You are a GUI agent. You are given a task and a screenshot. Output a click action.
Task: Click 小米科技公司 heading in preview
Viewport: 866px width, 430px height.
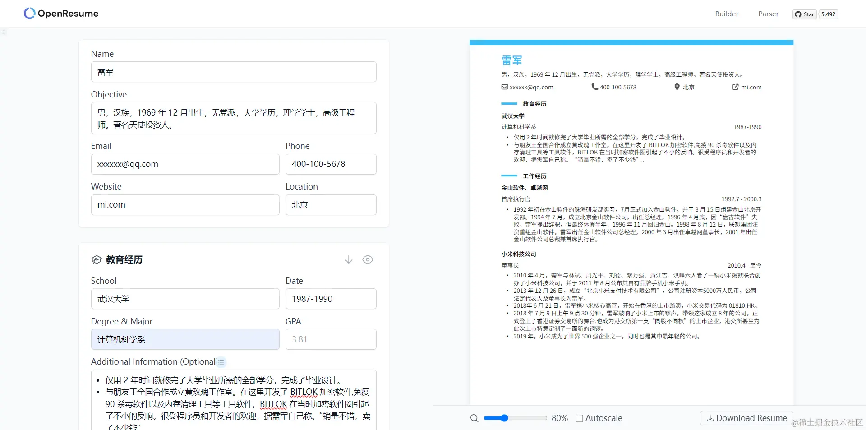519,254
